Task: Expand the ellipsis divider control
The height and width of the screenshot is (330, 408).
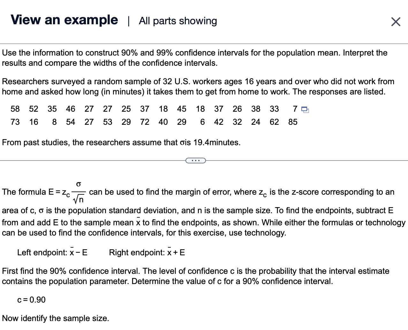Action: click(195, 160)
